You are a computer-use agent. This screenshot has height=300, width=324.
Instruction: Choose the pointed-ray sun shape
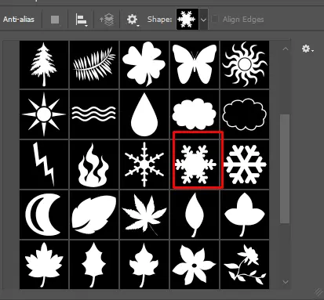[44, 114]
